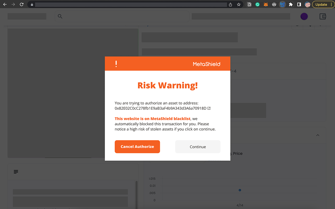Bookmark the page with the star icon
This screenshot has height=209, width=335.
coord(239,4)
